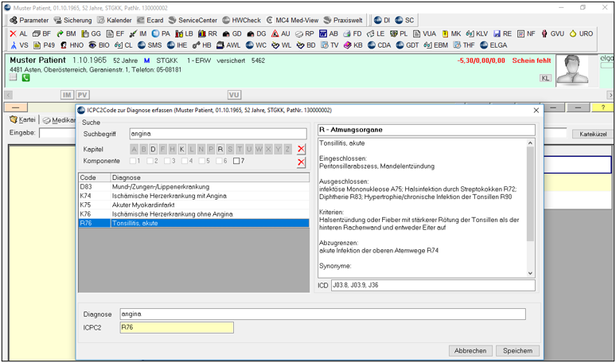Click the PV button below patient header
The height and width of the screenshot is (363, 616).
[83, 95]
